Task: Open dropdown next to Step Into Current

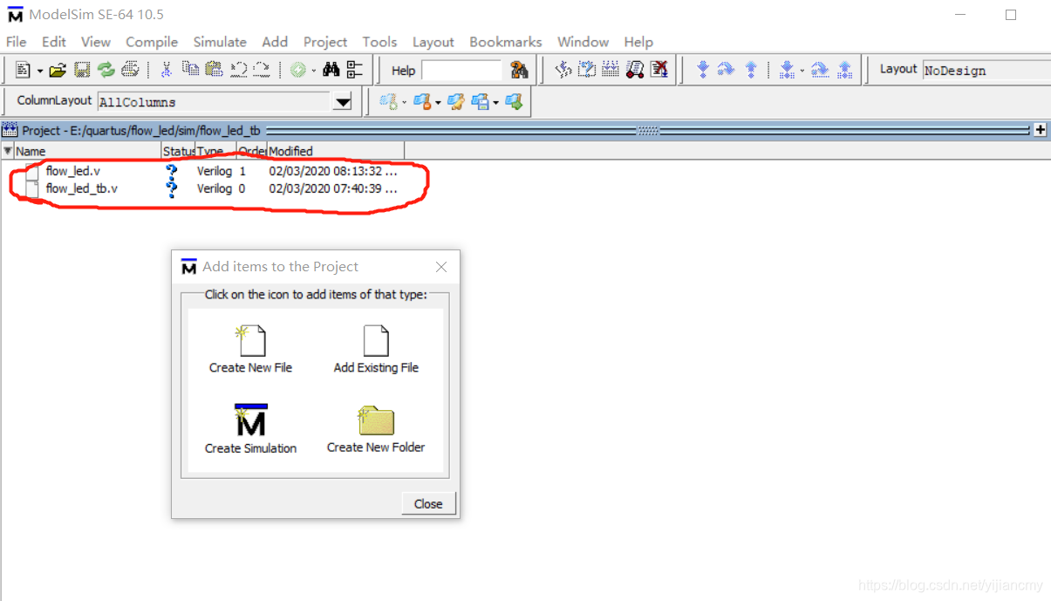Action: pyautogui.click(x=802, y=71)
